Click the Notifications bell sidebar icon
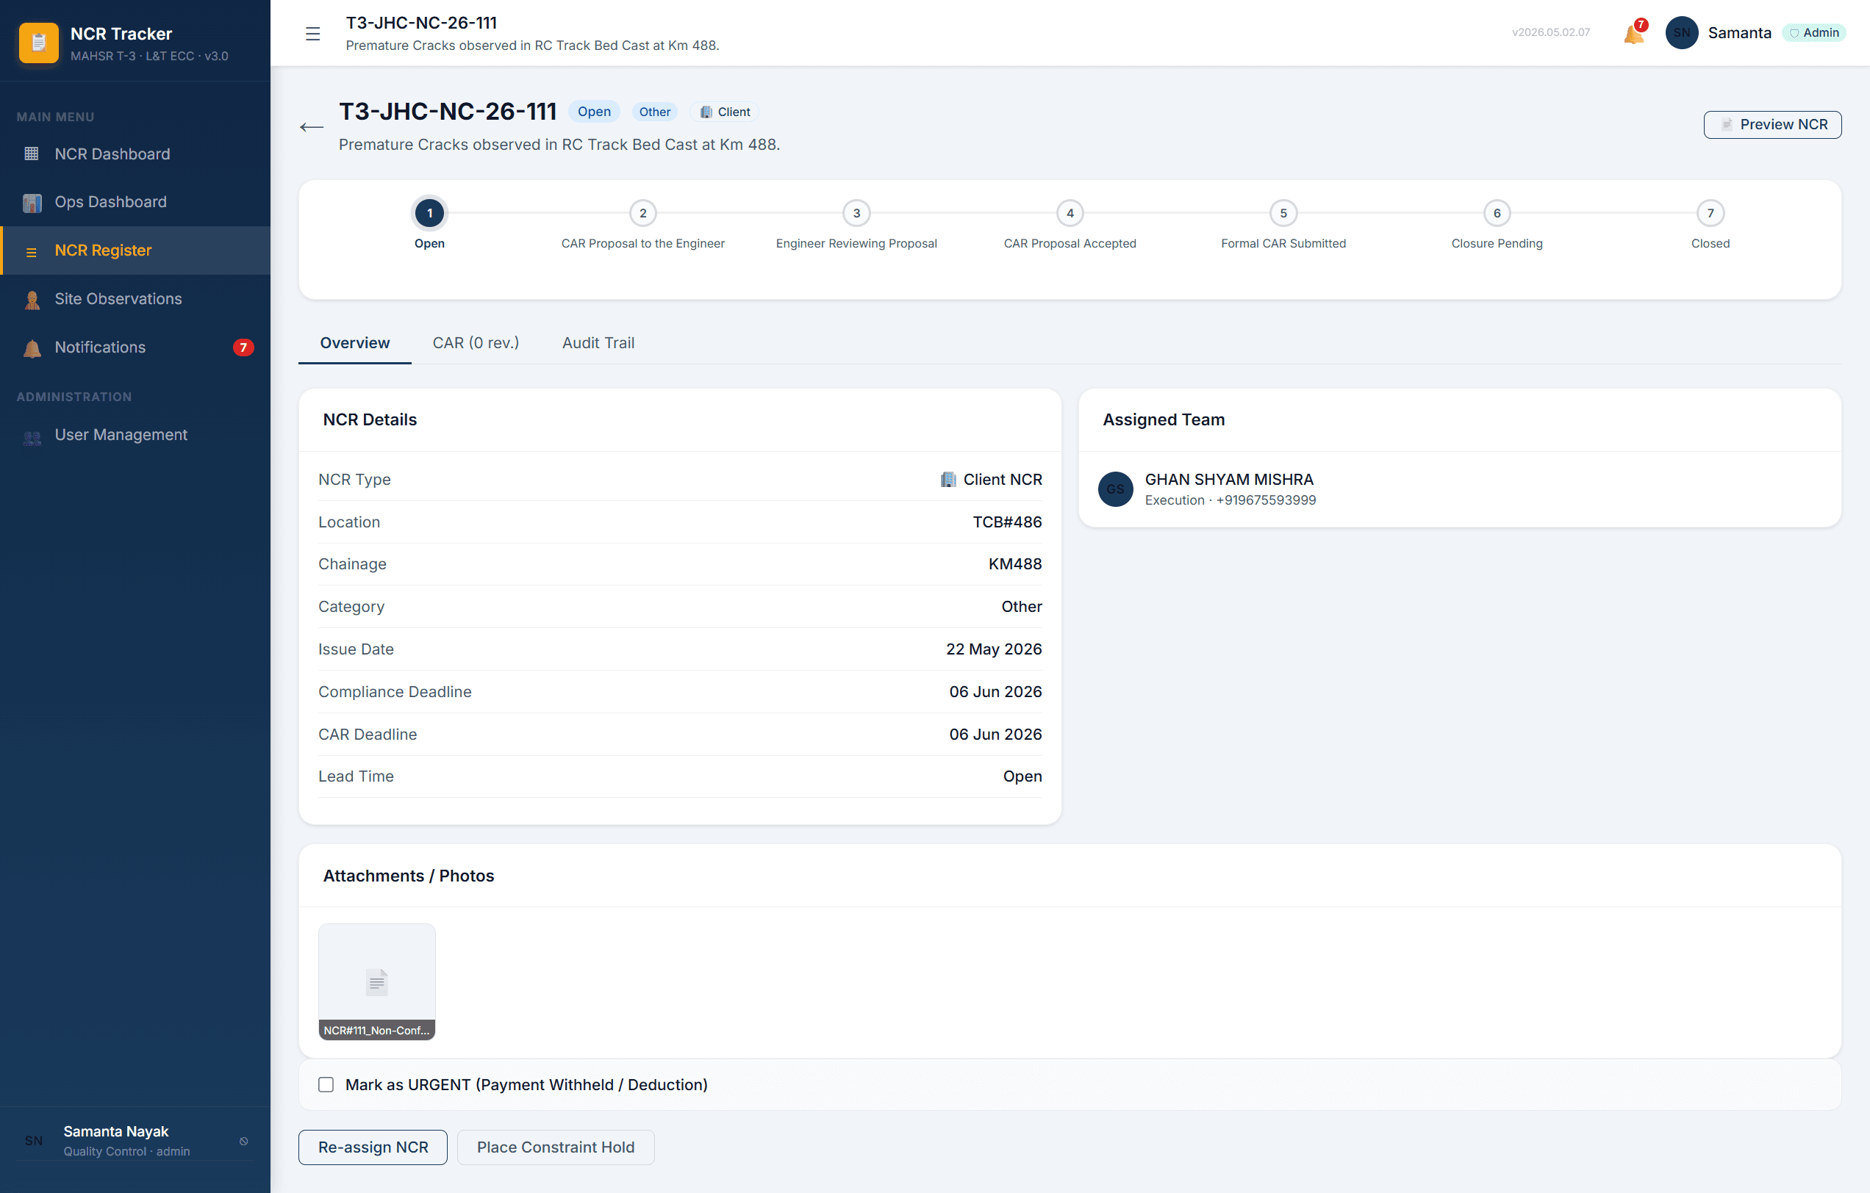The width and height of the screenshot is (1870, 1193). click(x=32, y=348)
